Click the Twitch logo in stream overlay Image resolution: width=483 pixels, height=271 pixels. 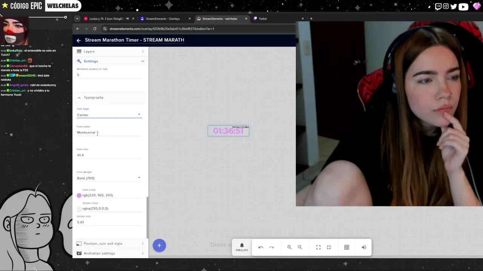(x=438, y=6)
